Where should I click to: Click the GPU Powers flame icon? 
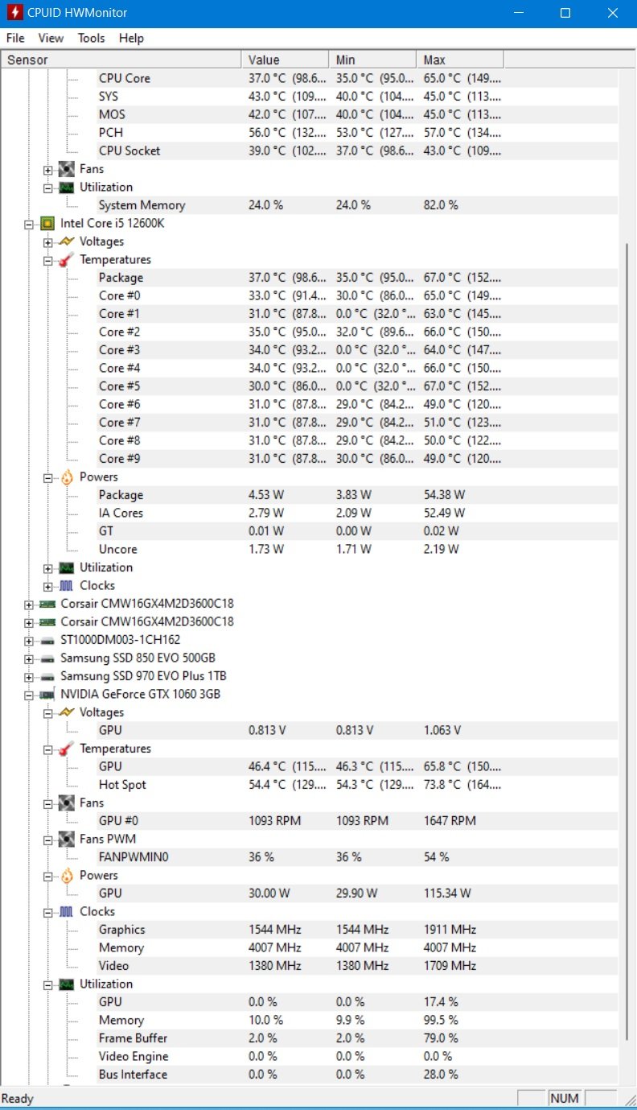(67, 875)
